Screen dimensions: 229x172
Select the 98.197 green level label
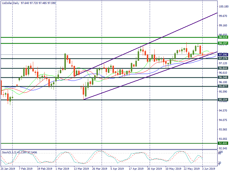(x=223, y=43)
